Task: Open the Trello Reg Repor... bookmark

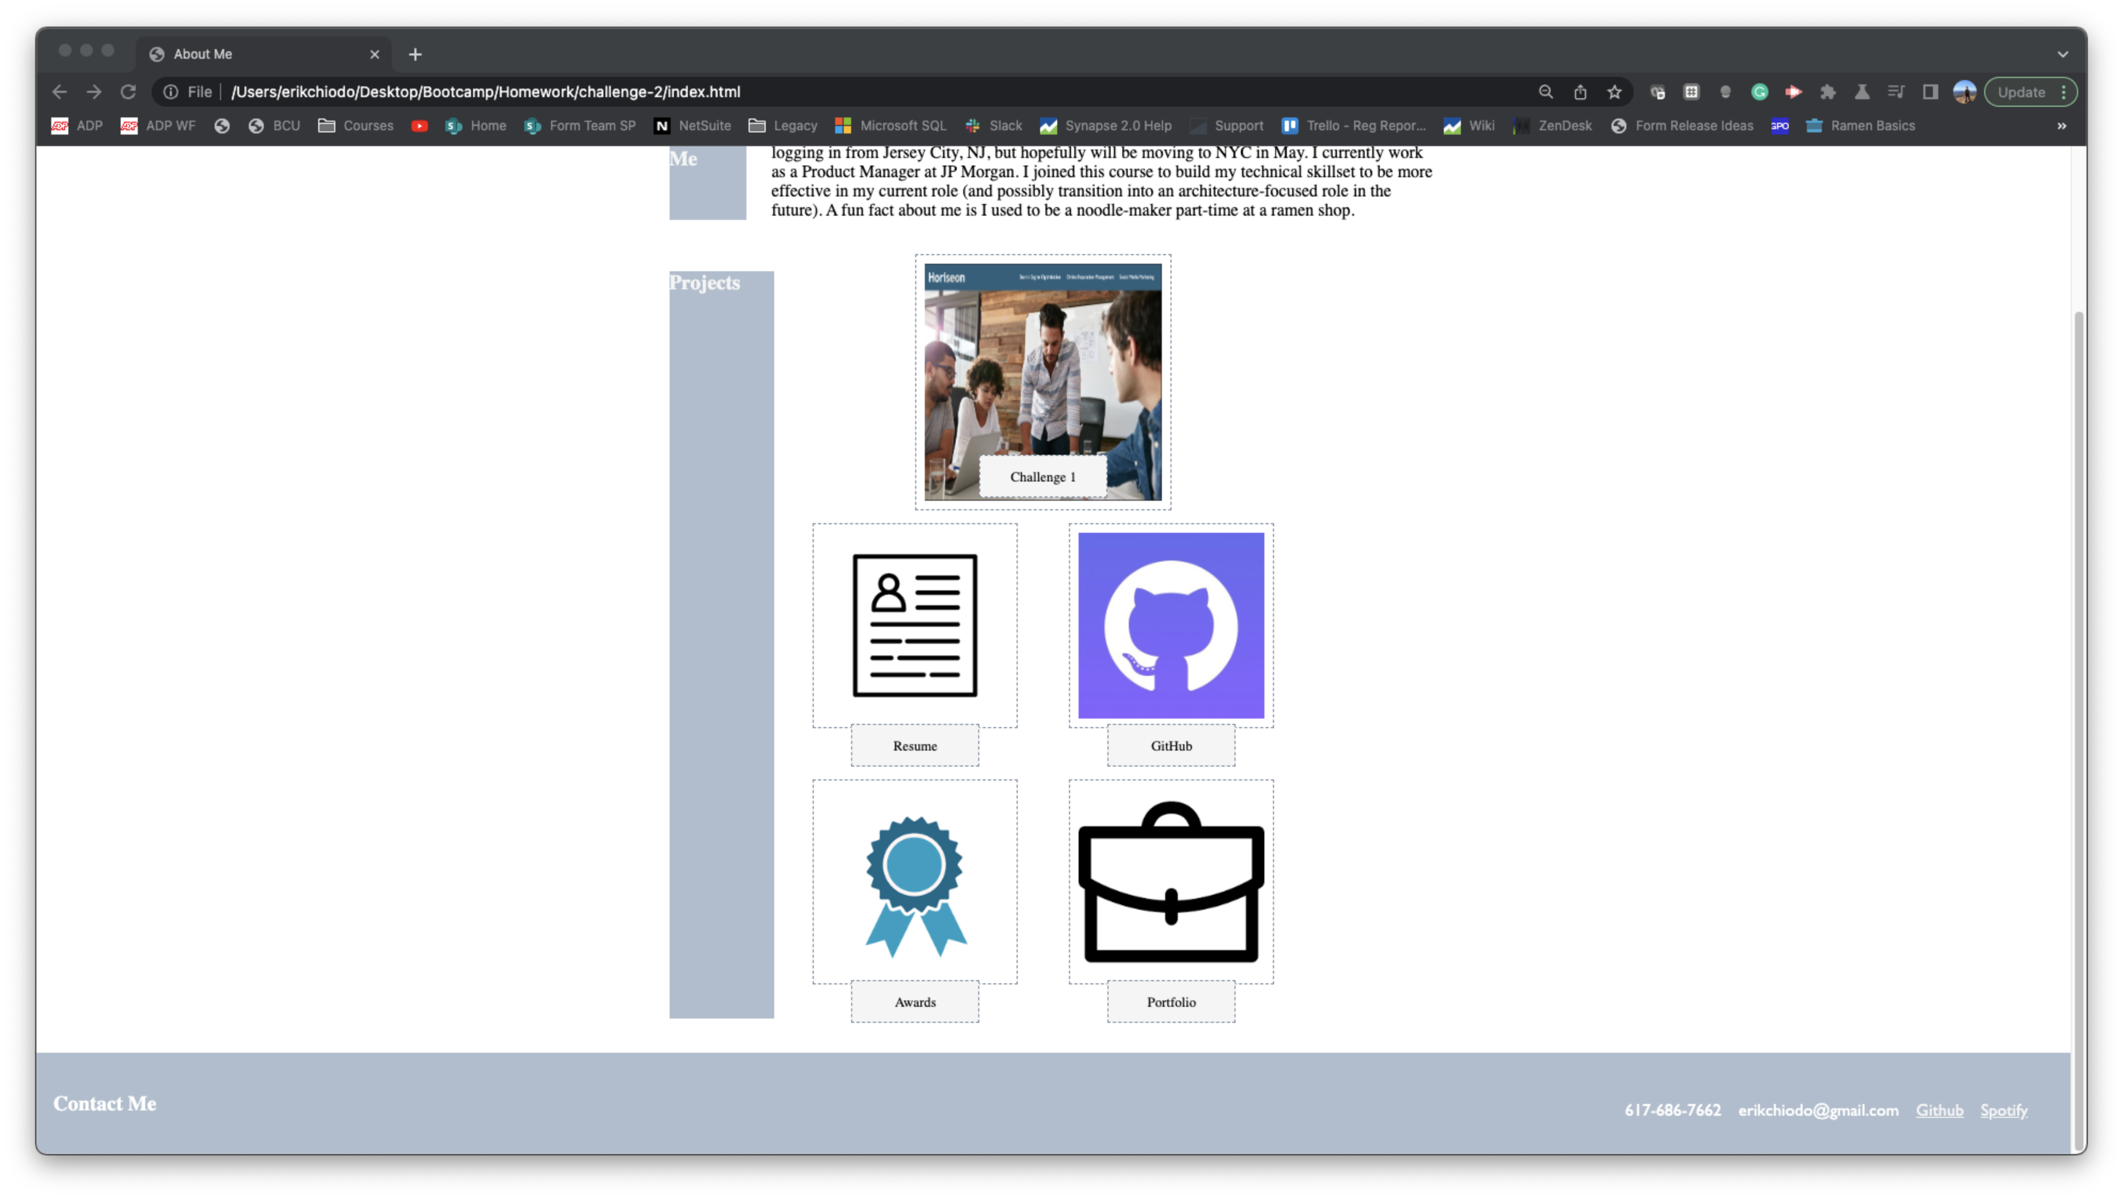Action: 1353,126
